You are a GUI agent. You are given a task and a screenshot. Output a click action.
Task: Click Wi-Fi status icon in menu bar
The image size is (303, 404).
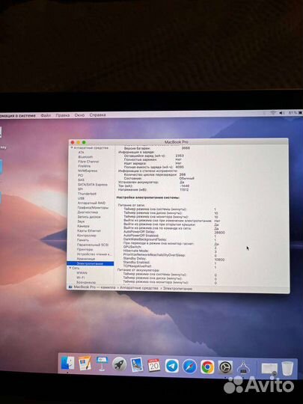[x=273, y=113]
